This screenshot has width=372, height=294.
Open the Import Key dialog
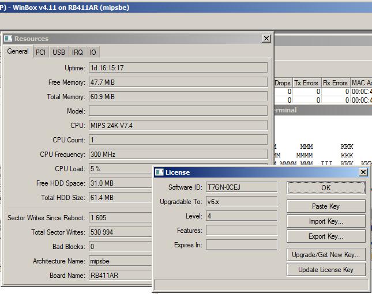[x=326, y=221]
